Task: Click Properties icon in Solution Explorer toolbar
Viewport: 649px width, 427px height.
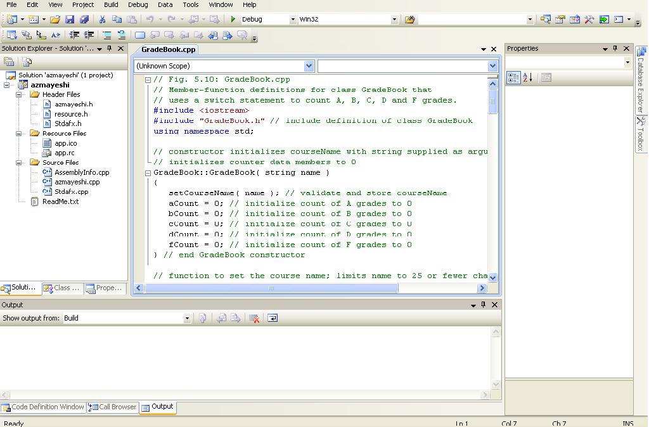Action: click(x=9, y=62)
